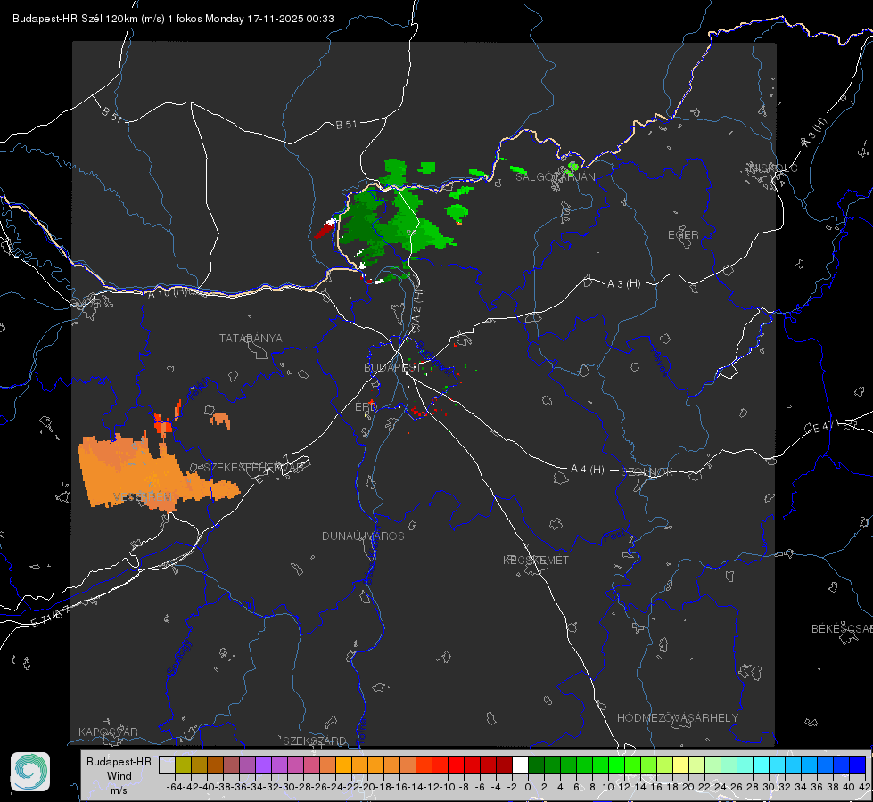Image resolution: width=873 pixels, height=802 pixels.
Task: Click the HODMEZOVASARHELY label
Action: [677, 718]
